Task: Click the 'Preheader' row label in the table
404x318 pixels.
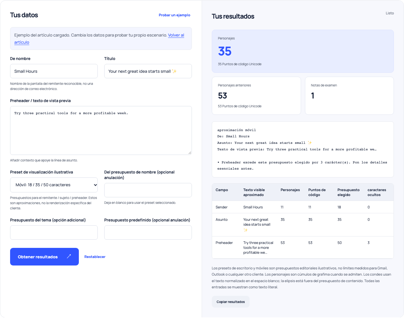Action: click(x=224, y=243)
